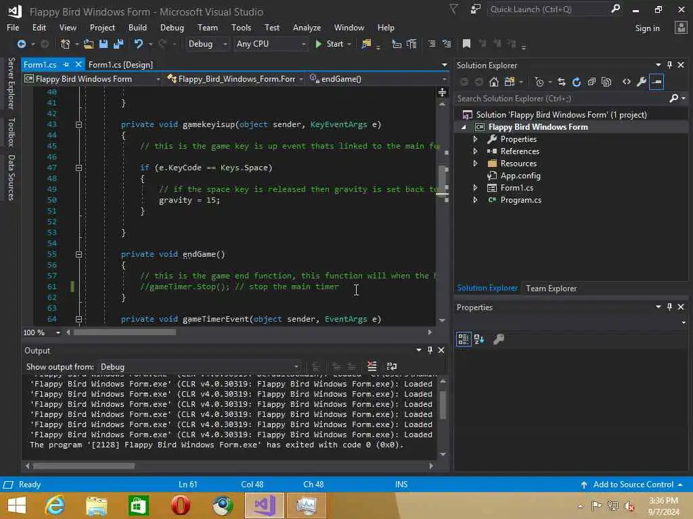693x519 pixels.
Task: Toggle auto-hide pin on Output pane
Action: (x=430, y=350)
